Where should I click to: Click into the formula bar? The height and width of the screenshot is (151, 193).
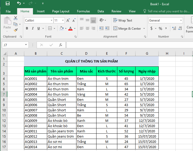click(130, 45)
